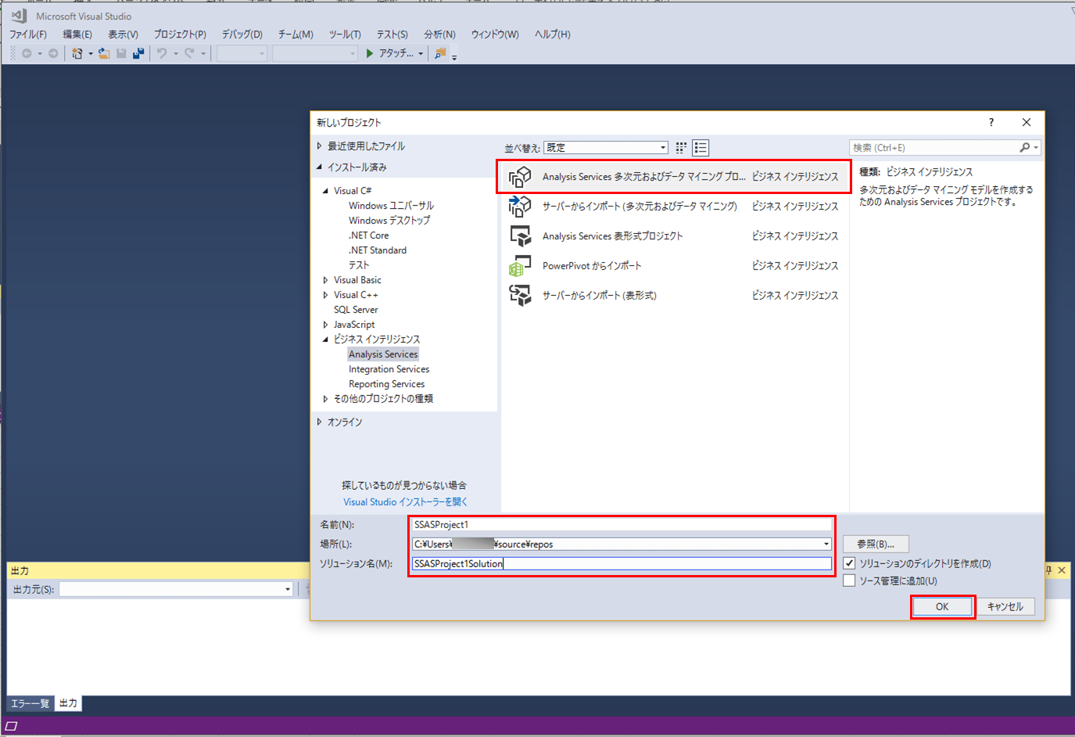Toggle add to source control checkbox
Viewport: 1075px width, 737px height.
pos(849,581)
